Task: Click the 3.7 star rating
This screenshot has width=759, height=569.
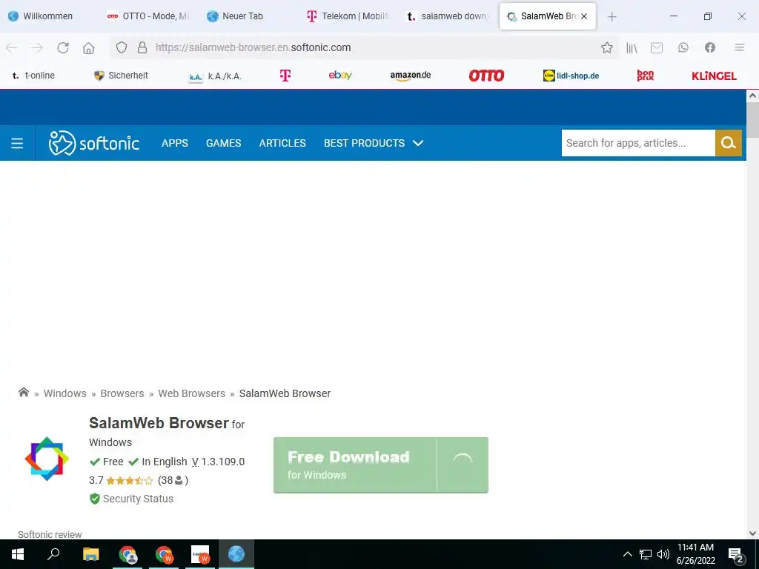Action: (x=121, y=480)
